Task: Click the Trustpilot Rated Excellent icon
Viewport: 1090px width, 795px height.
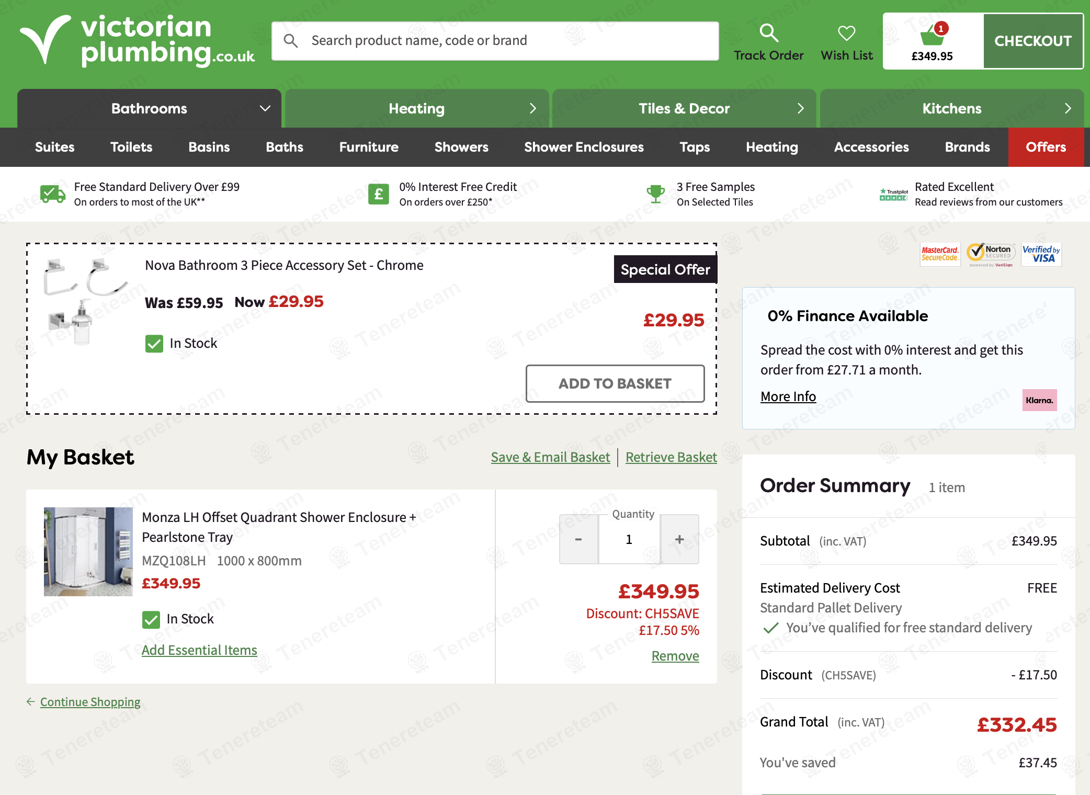Action: click(x=893, y=195)
